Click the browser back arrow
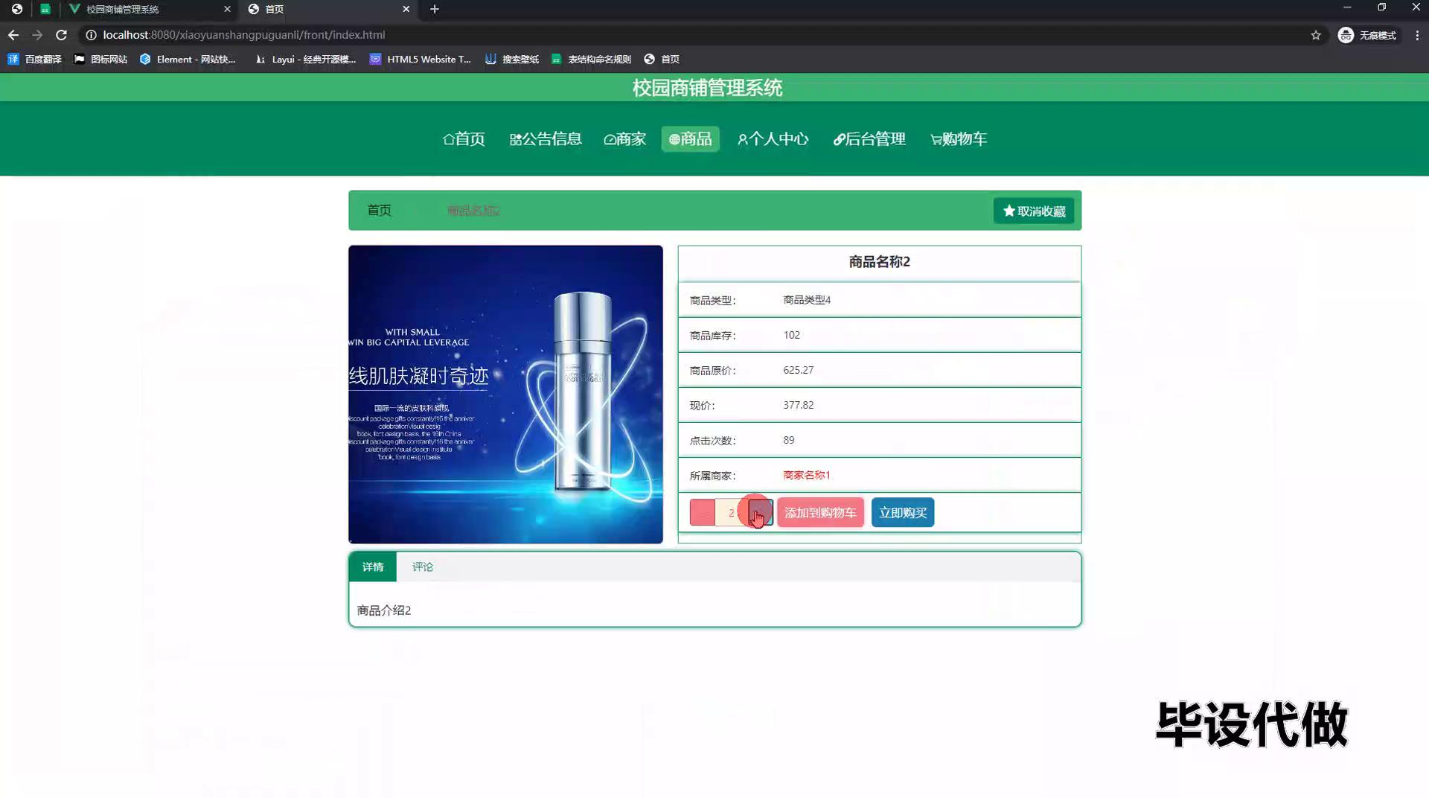Image resolution: width=1429 pixels, height=798 pixels. [x=13, y=35]
